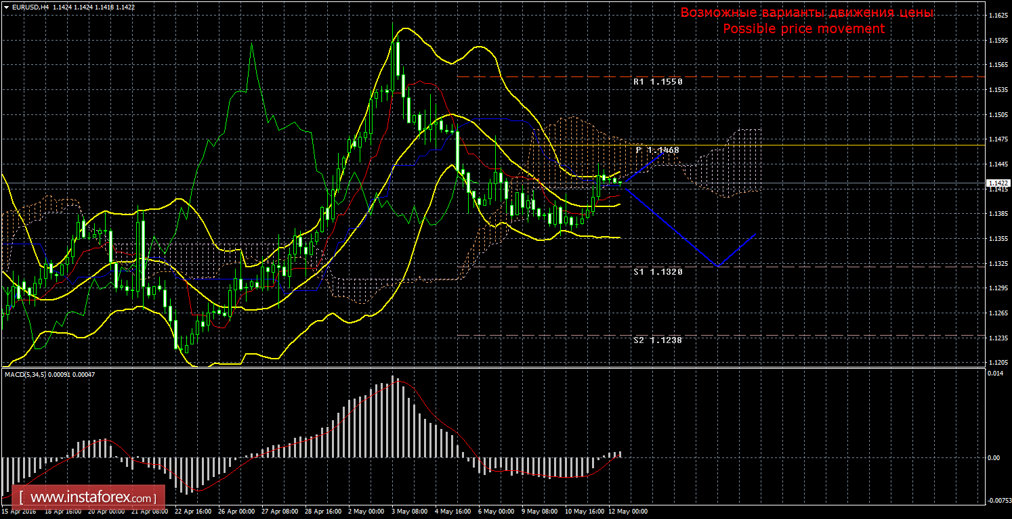
Task: Click the MACD -0.00753 scale label
Action: tap(999, 501)
